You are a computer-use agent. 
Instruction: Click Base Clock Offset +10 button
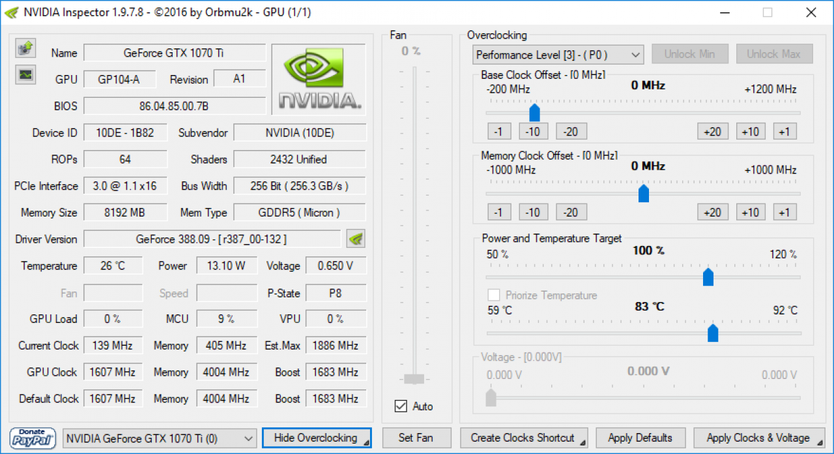tap(751, 131)
